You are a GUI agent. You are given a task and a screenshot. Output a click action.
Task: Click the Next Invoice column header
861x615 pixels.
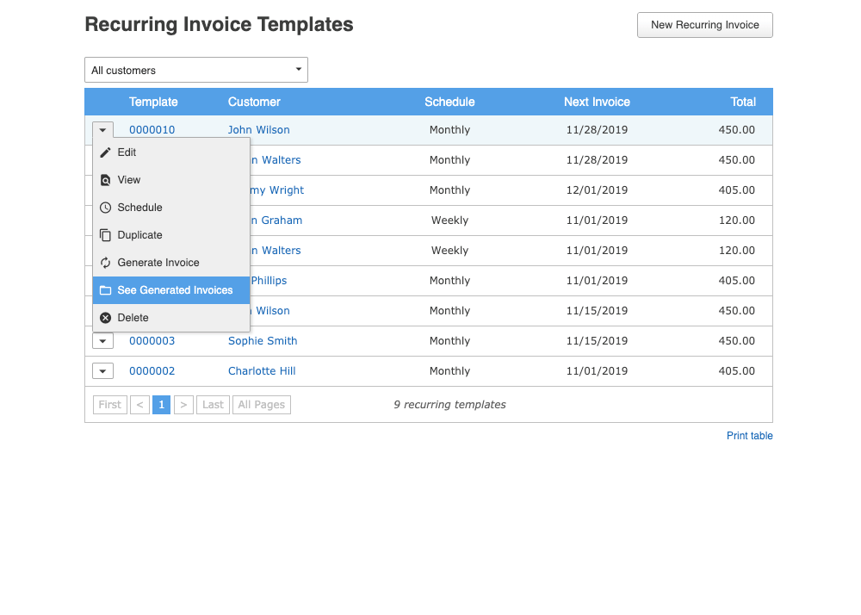click(x=597, y=102)
